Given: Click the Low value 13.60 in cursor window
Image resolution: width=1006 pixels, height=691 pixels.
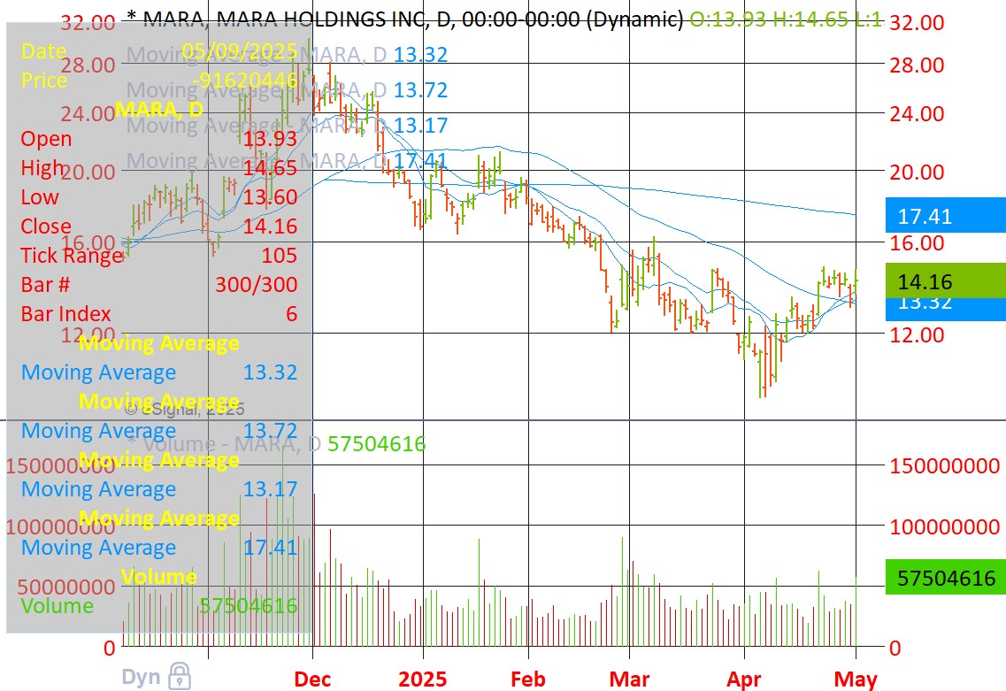Looking at the screenshot, I should (x=270, y=196).
